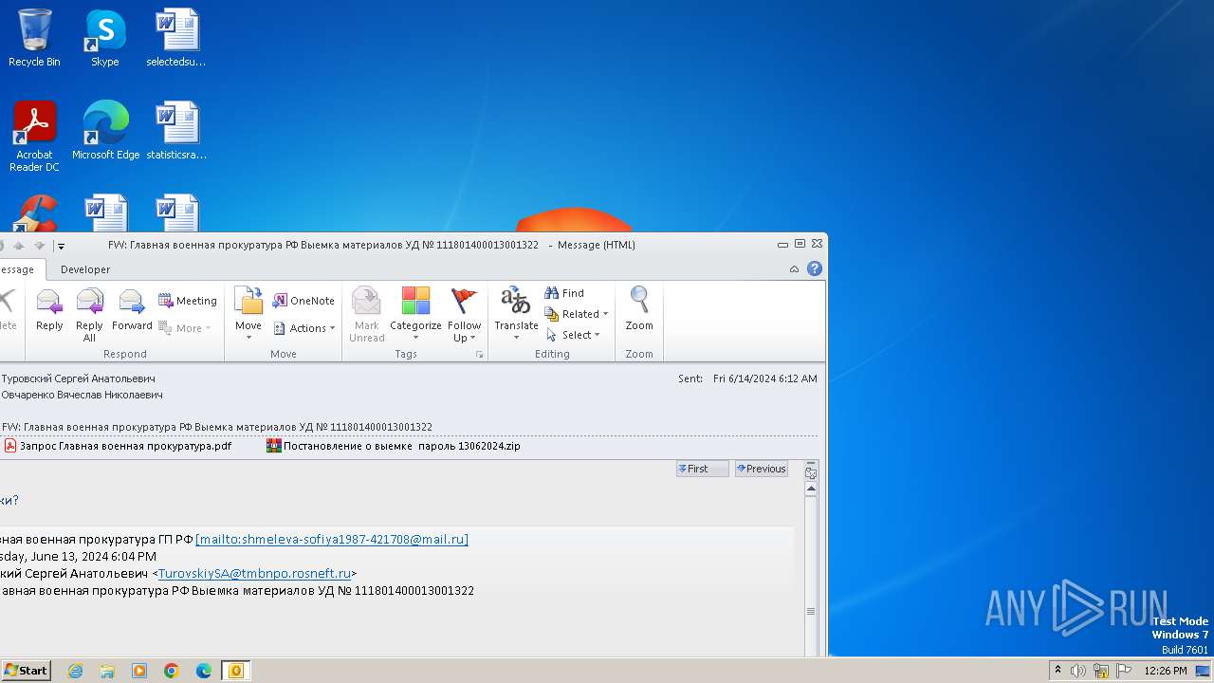This screenshot has height=683, width=1214.
Task: Mark the message as Unread
Action: pyautogui.click(x=366, y=313)
